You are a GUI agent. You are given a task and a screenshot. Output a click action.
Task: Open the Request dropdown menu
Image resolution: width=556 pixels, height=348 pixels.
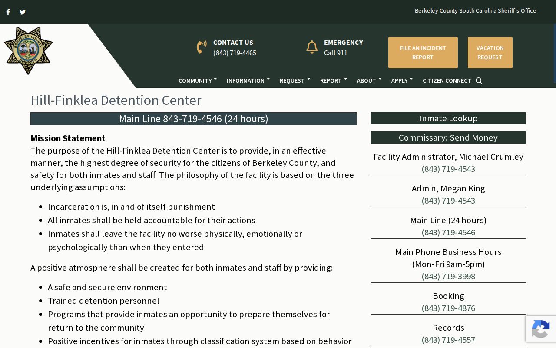point(295,80)
